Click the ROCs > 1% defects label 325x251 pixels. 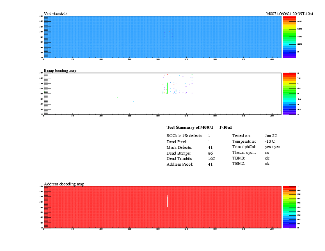(184, 135)
